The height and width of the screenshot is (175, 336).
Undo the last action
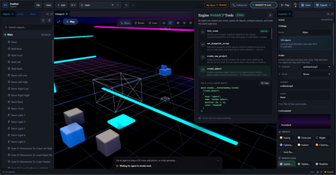[x=126, y=5]
